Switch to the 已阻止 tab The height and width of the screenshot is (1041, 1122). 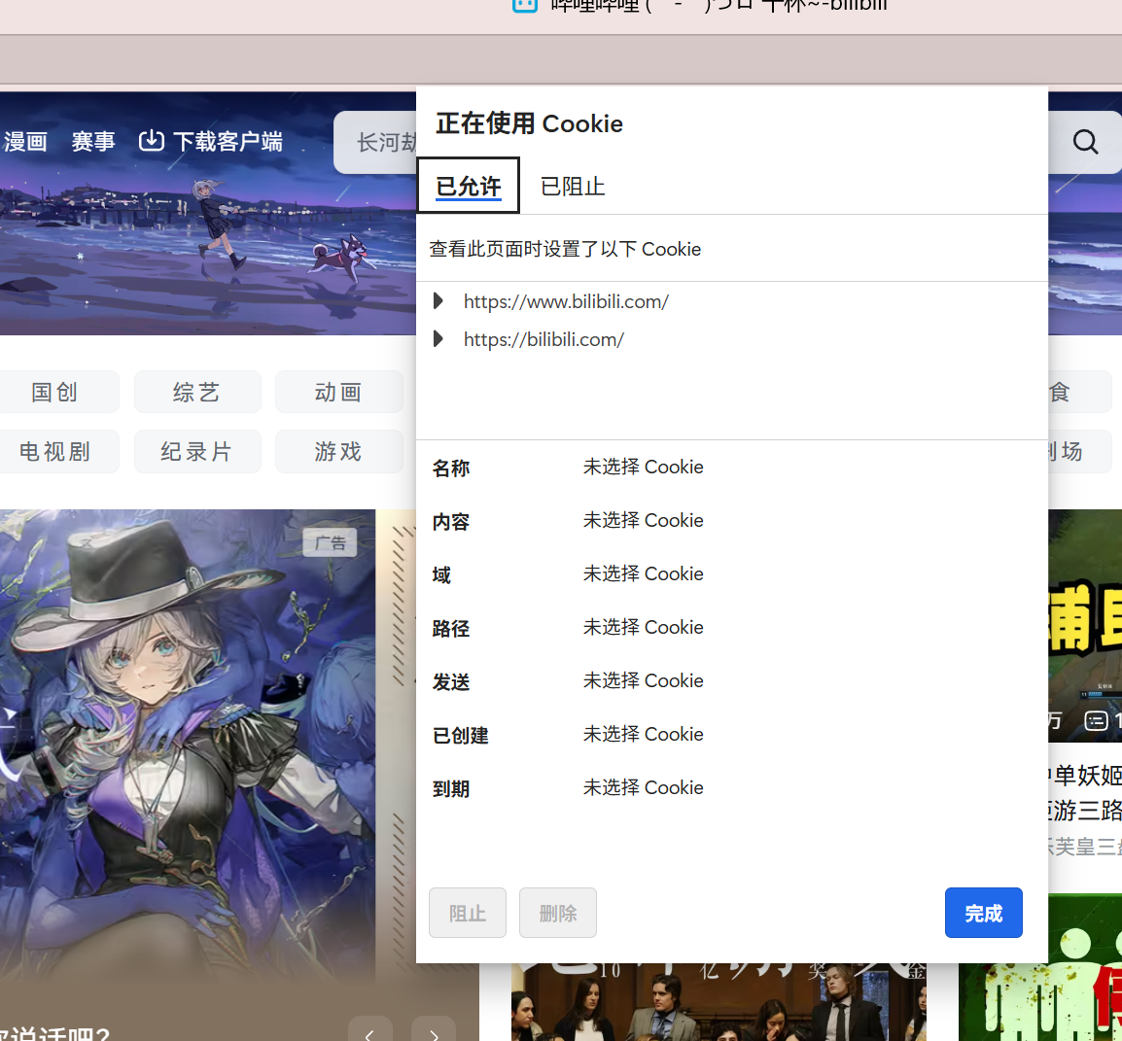coord(573,186)
